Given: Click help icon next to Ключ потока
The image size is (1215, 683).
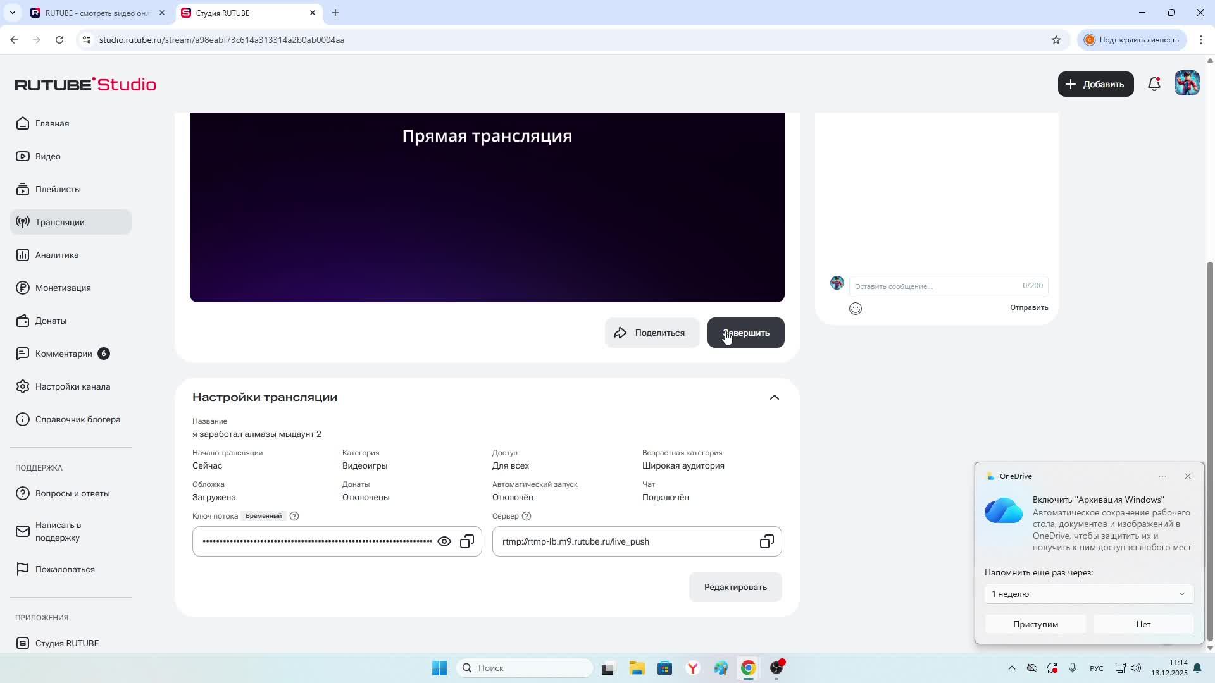Looking at the screenshot, I should coord(294,516).
